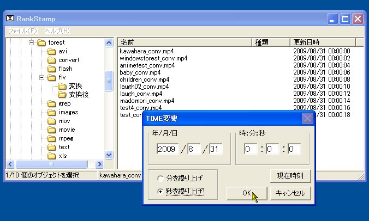This screenshot has width=369, height=221.
Task: Click status bar text 1/10 個のオブジェクトを選択
Action: point(42,175)
